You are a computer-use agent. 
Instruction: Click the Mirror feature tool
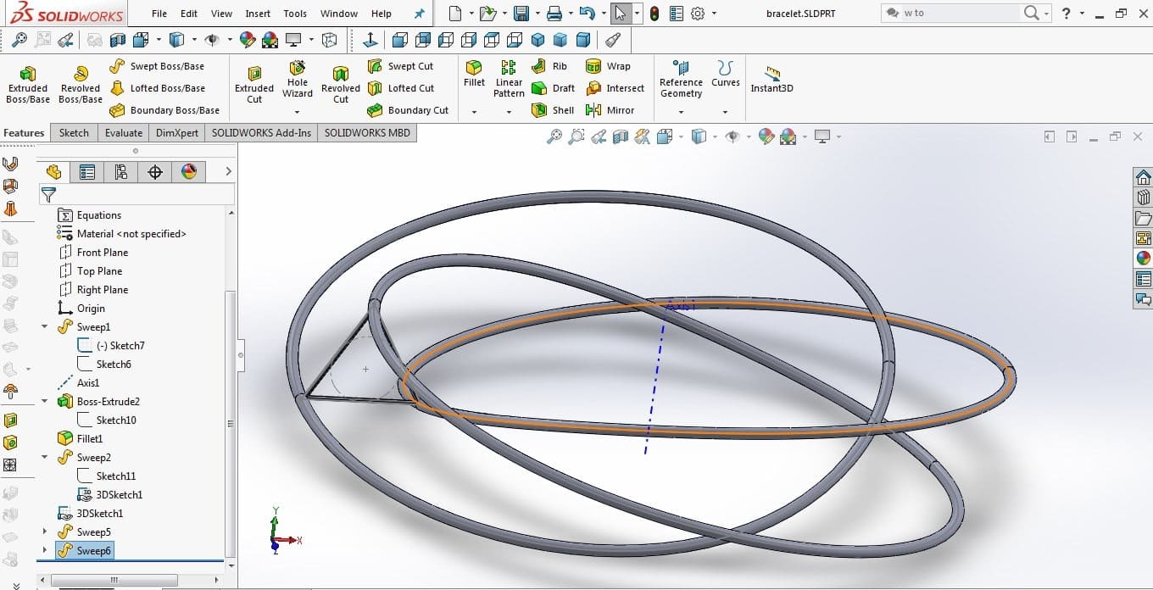click(x=610, y=110)
